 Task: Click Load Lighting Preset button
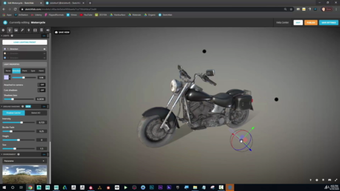[25, 42]
